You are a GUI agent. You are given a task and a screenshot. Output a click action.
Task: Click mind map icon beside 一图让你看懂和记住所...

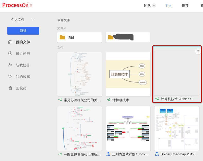click(60, 154)
